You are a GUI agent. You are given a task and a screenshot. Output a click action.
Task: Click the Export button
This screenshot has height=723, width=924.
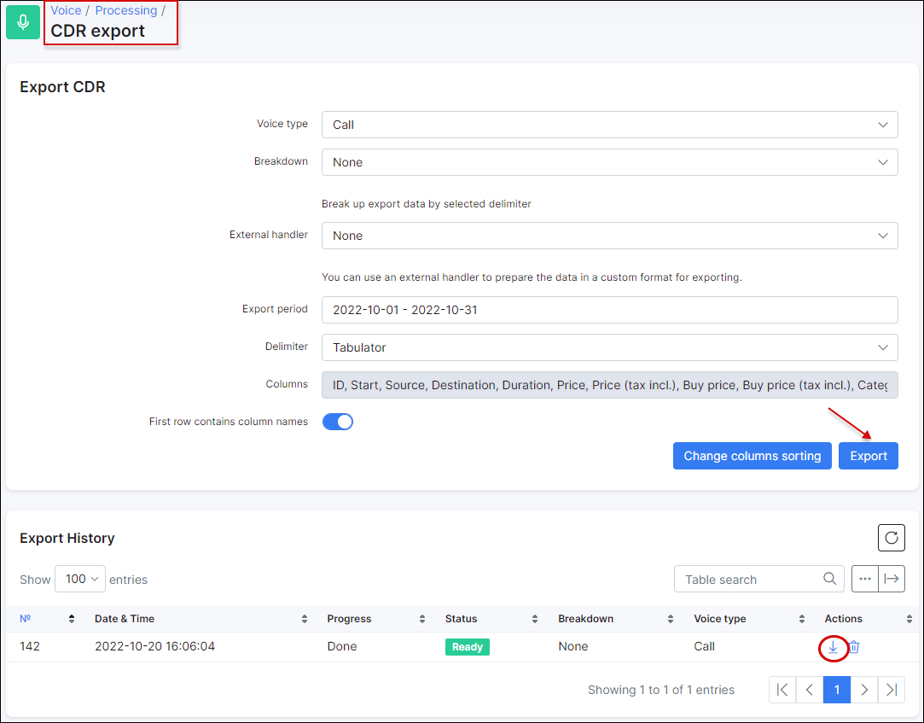pyautogui.click(x=868, y=456)
